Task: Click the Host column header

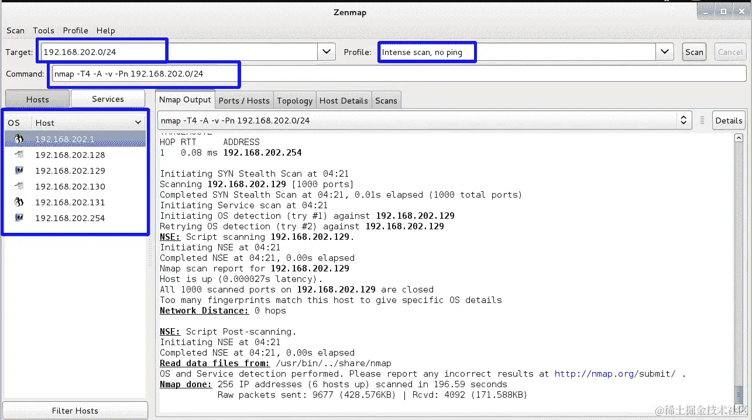Action: pos(88,123)
